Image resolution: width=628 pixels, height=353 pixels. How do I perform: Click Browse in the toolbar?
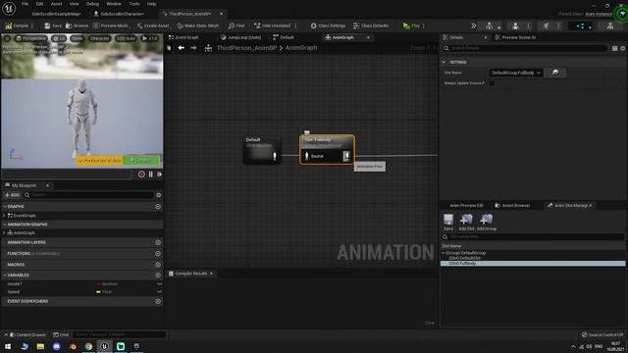click(77, 25)
